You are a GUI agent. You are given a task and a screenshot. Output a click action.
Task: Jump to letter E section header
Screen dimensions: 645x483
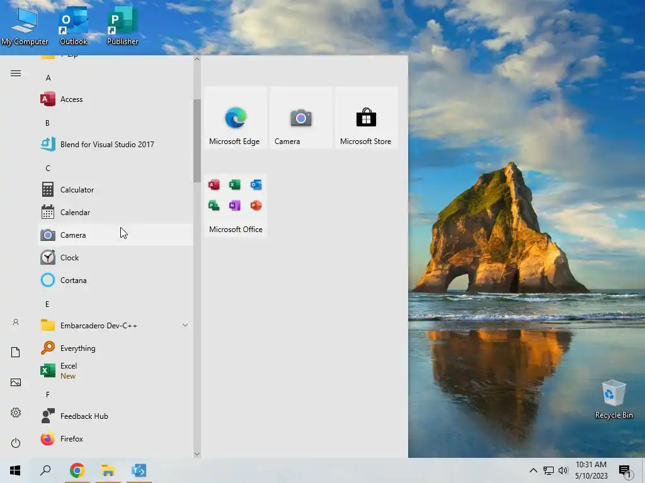pos(47,304)
